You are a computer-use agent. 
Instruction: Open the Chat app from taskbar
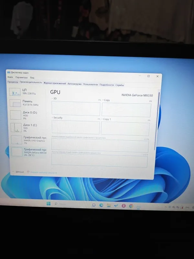[94, 205]
